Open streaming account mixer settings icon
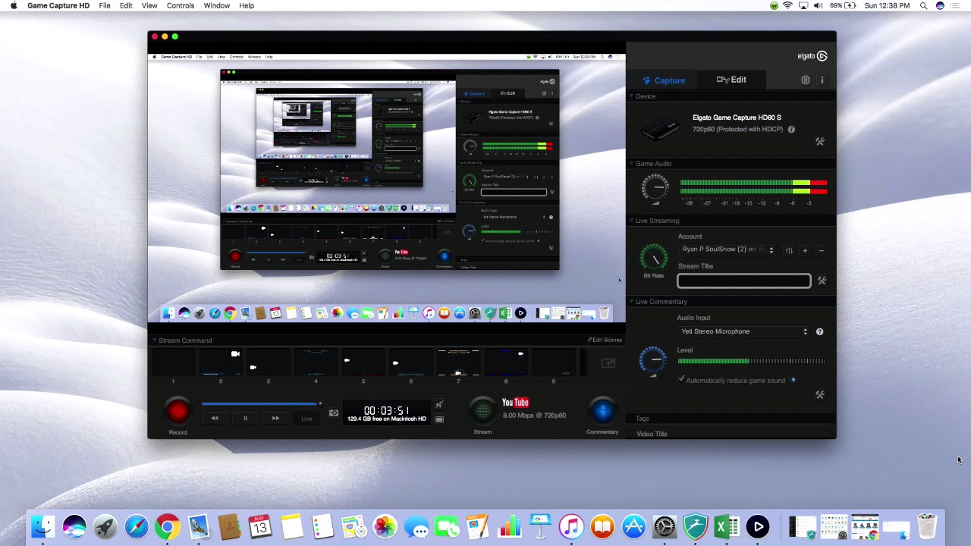Image resolution: width=971 pixels, height=546 pixels. [789, 250]
